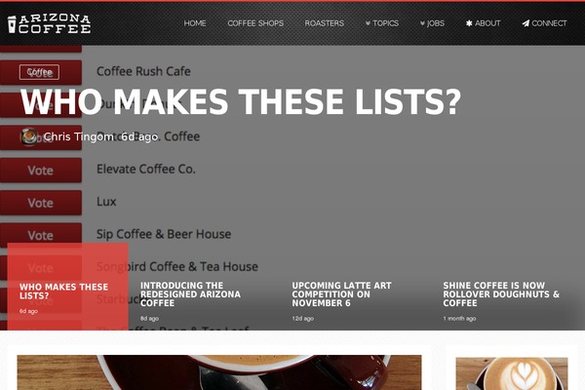Open the 'Who Makes These Lists?' headline
585x390 pixels.
click(x=241, y=101)
